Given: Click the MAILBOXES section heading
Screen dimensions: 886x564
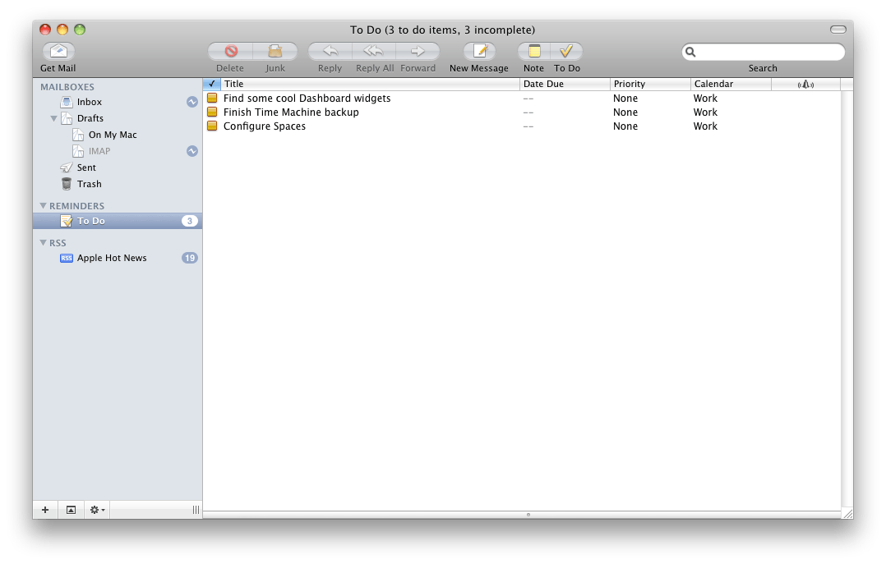Looking at the screenshot, I should tap(67, 87).
